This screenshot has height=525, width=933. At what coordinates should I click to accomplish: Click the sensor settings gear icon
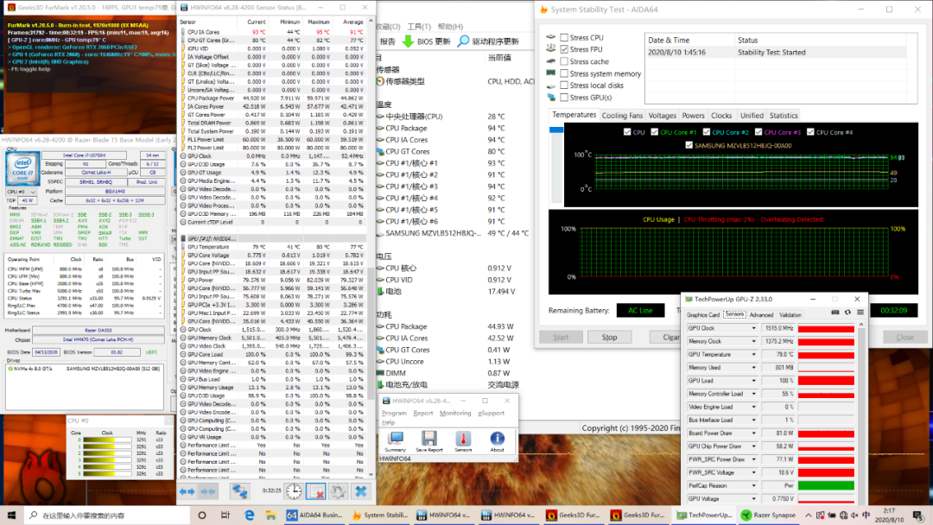click(339, 490)
